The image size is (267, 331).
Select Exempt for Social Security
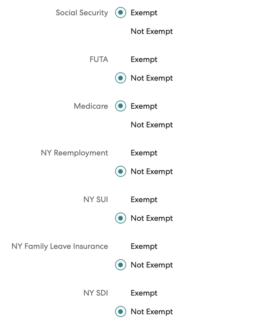120,13
